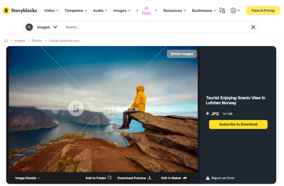284x186 pixels.
Task: Clear search with the X icon
Action: (253, 27)
